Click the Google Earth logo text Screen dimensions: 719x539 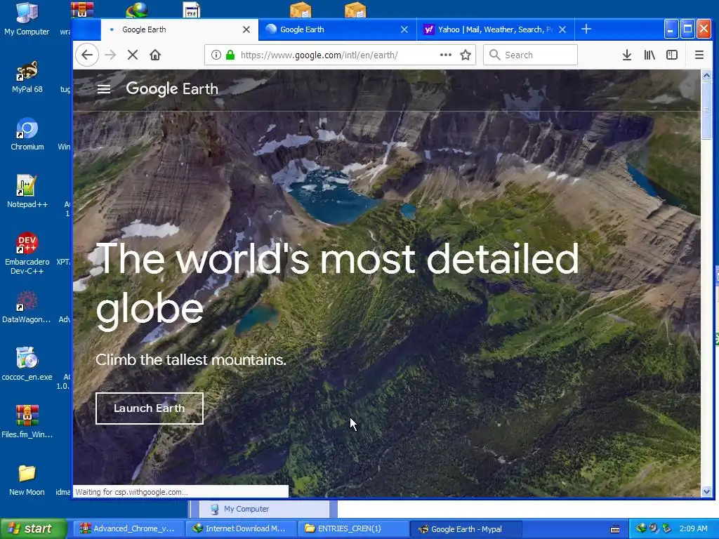pos(172,89)
